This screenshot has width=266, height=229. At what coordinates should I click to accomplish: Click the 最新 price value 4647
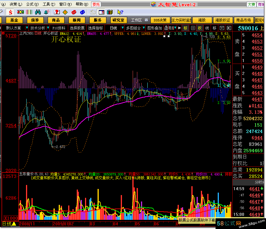257,99
